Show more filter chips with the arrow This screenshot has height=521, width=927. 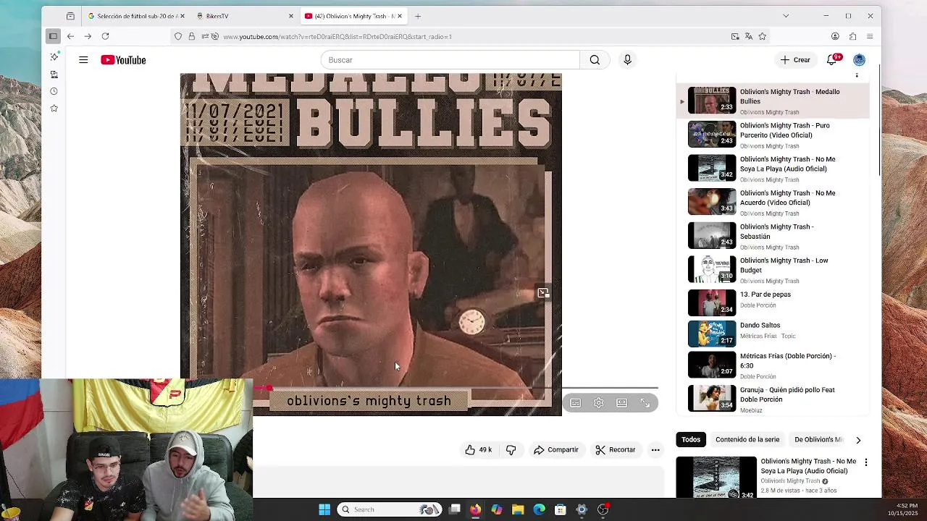(858, 440)
